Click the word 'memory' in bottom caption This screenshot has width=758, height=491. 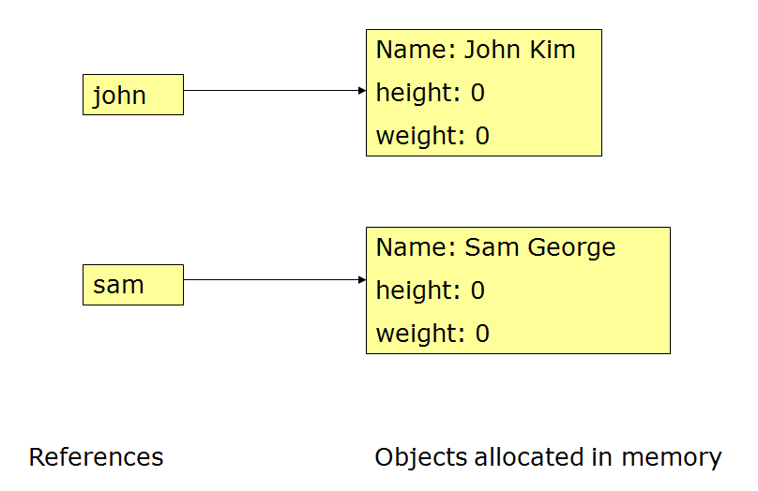point(670,457)
